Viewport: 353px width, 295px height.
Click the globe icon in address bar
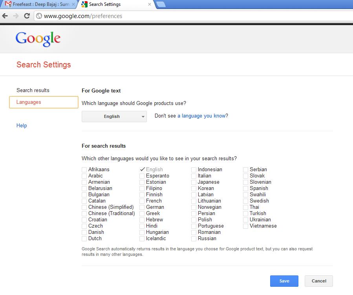click(x=39, y=16)
